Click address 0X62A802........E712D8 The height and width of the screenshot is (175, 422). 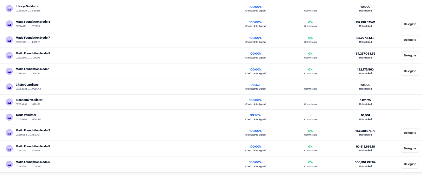coord(28,58)
